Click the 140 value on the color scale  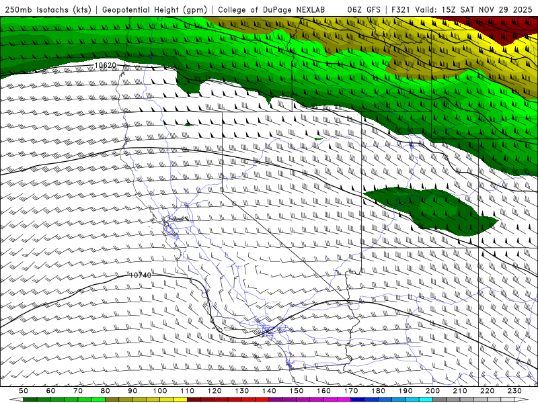click(x=269, y=391)
